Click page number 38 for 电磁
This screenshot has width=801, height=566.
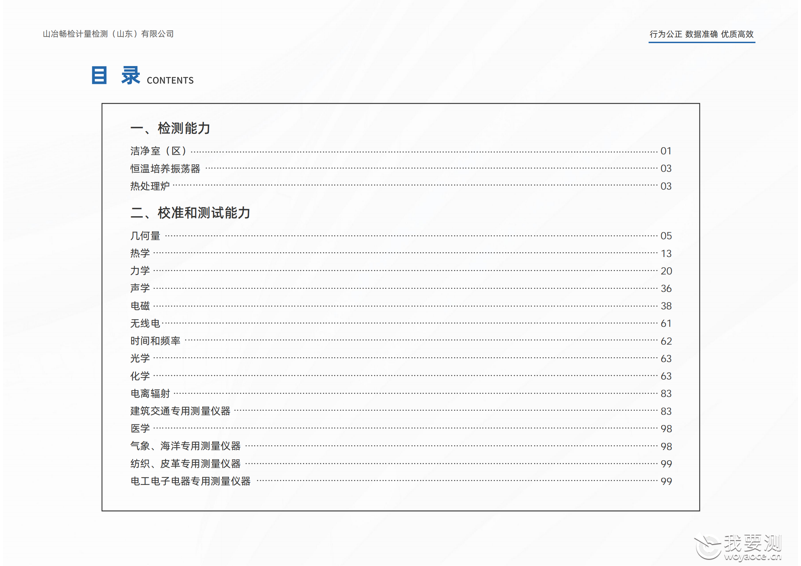[x=666, y=306]
